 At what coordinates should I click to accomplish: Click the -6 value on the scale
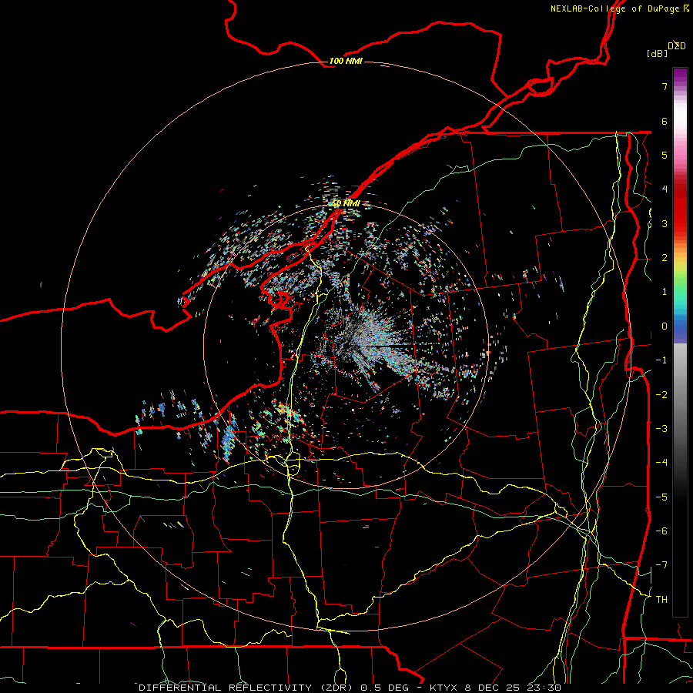[661, 531]
